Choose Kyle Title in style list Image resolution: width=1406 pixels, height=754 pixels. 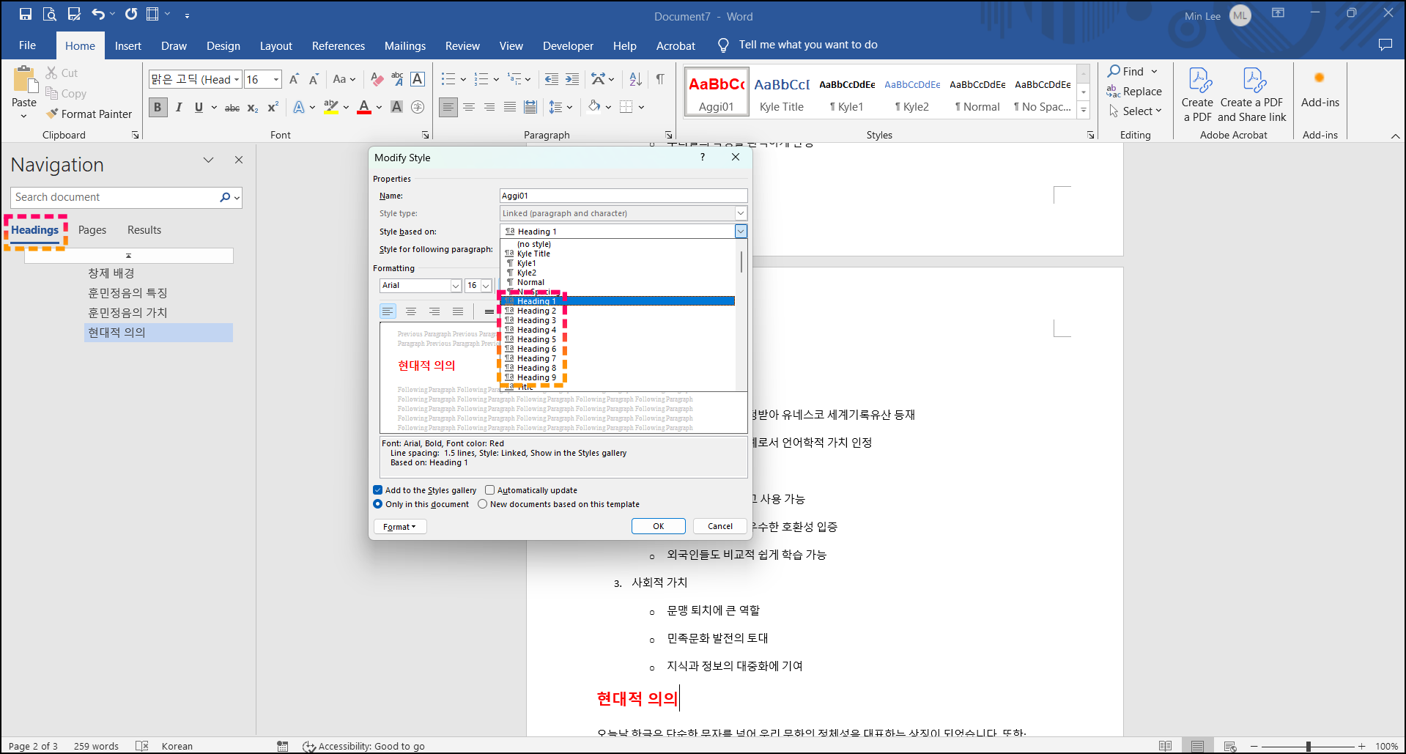(533, 254)
